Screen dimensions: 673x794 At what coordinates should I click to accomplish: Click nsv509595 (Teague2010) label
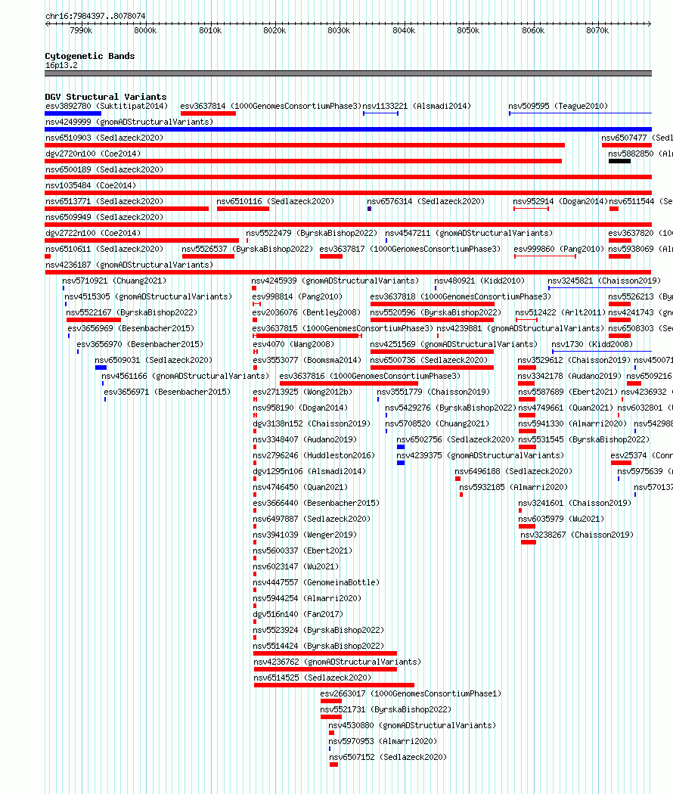click(x=558, y=106)
